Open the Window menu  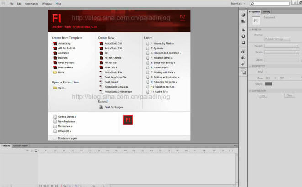[x=47, y=4]
